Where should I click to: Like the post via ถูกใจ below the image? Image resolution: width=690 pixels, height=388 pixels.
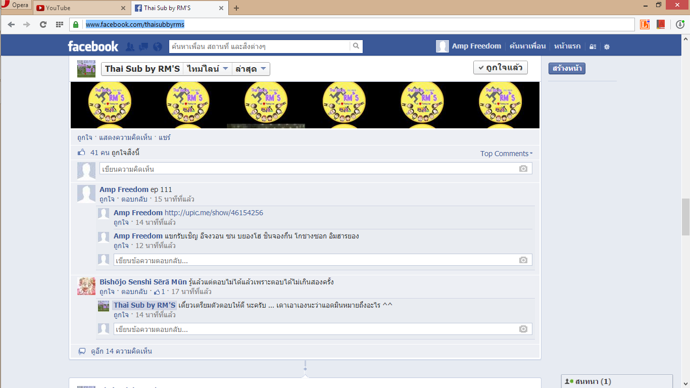click(85, 137)
